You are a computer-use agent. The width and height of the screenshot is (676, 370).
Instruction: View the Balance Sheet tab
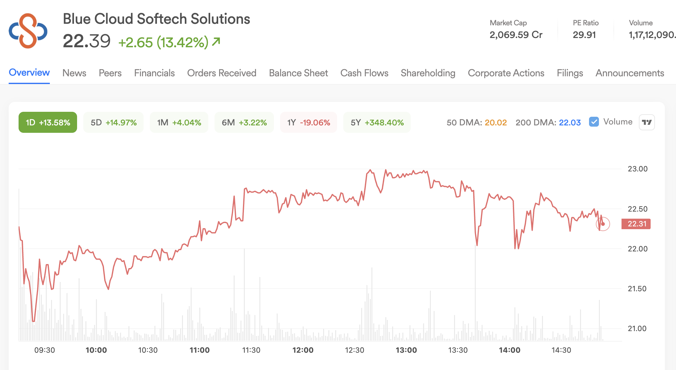[x=298, y=73]
